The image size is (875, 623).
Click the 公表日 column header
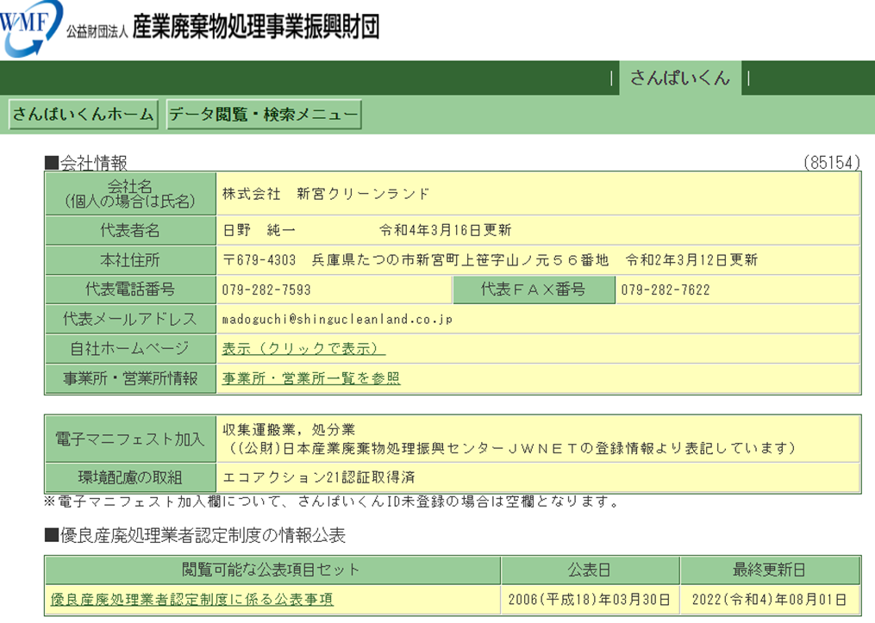[x=590, y=570]
